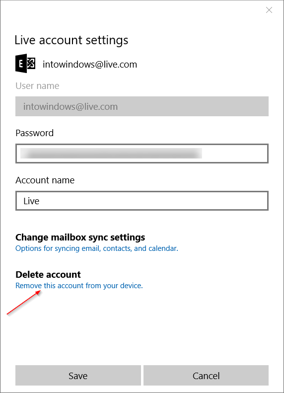Click the Exchange account icon
Viewport: 284px width, 393px height.
pyautogui.click(x=25, y=64)
